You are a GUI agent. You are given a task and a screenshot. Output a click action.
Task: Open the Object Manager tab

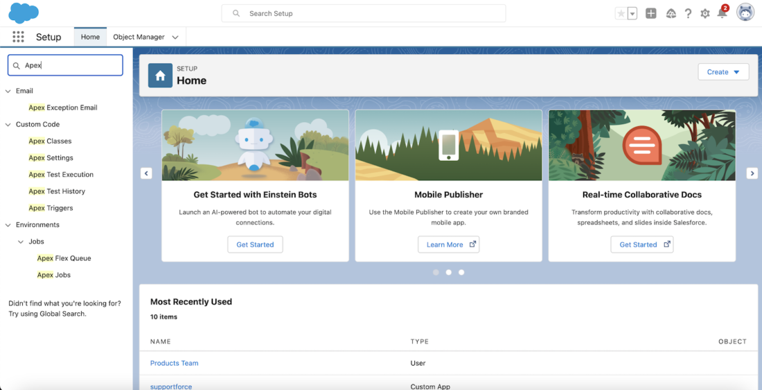click(x=139, y=37)
